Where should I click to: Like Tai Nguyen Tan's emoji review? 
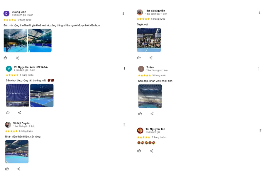pyautogui.click(x=139, y=151)
